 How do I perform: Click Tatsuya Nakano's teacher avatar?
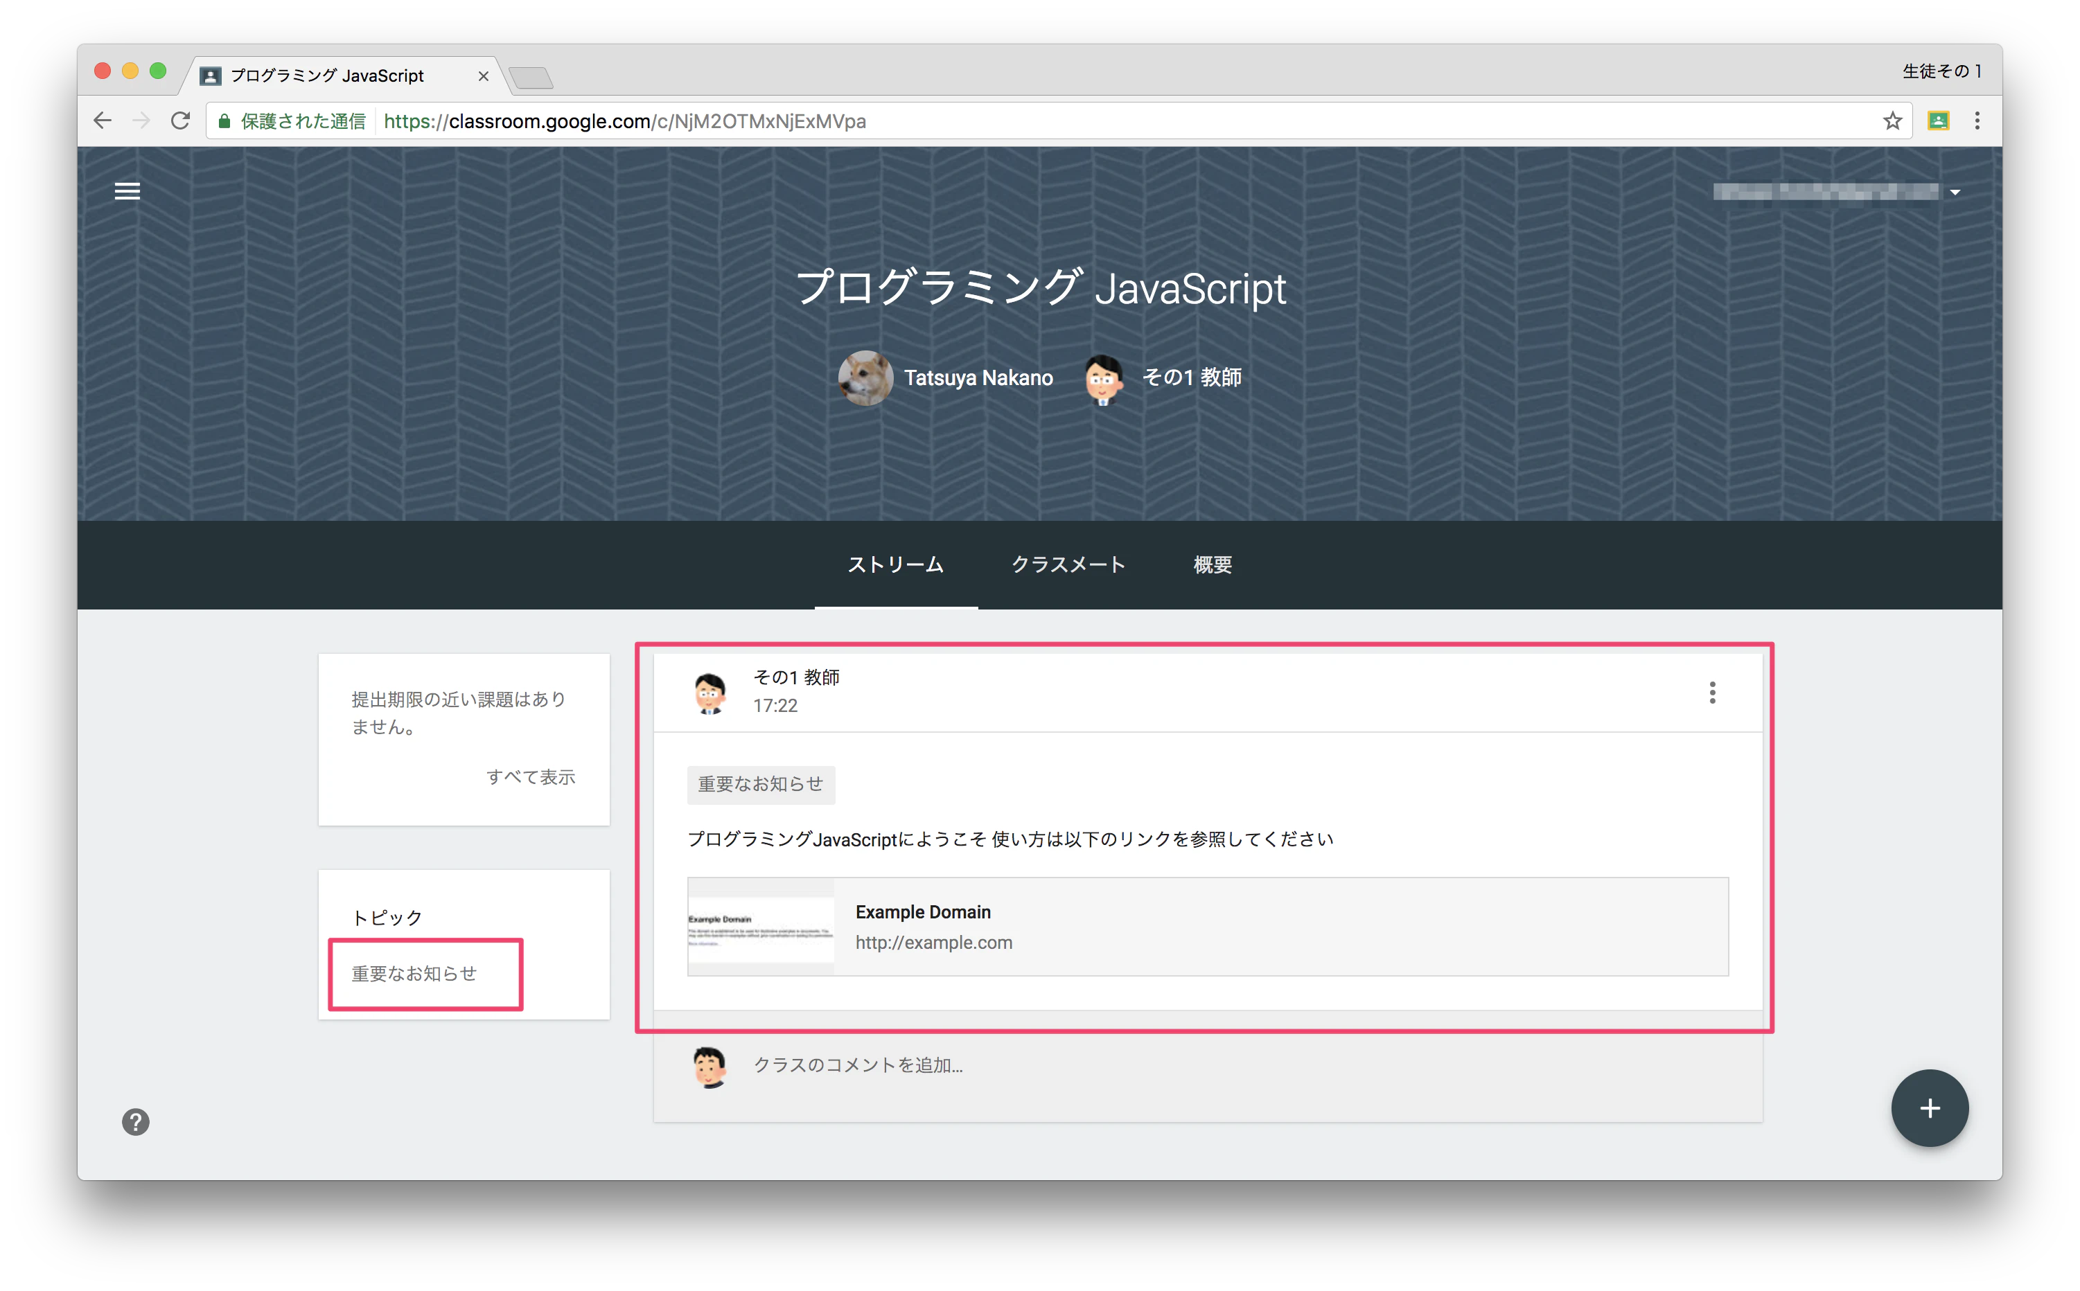865,377
